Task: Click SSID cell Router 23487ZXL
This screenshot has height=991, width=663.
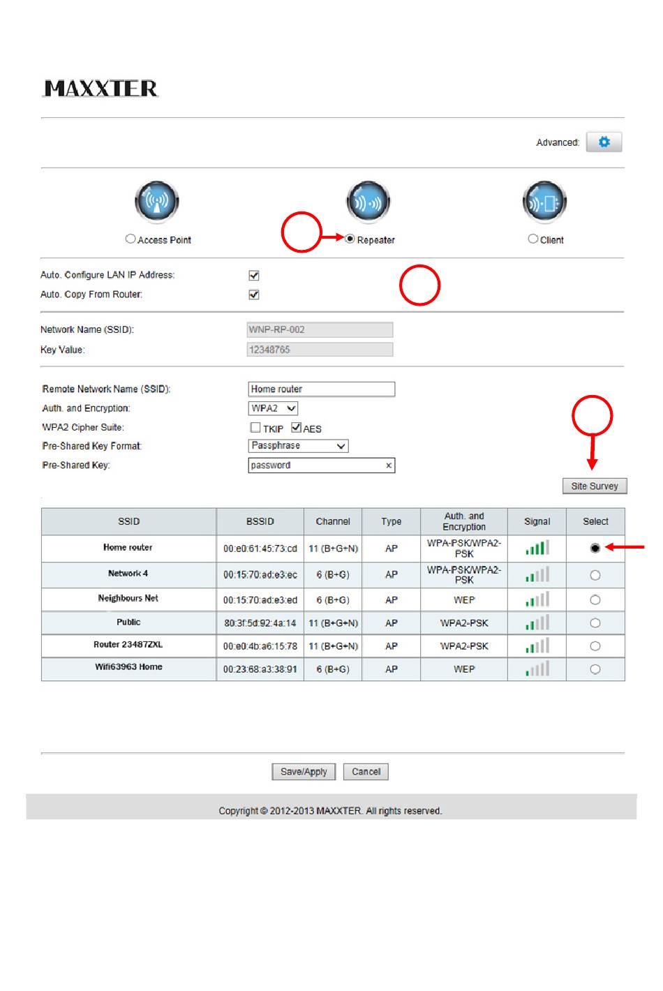Action: pyautogui.click(x=128, y=644)
